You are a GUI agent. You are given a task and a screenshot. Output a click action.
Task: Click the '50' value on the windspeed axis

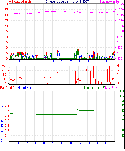[x=6, y=4]
